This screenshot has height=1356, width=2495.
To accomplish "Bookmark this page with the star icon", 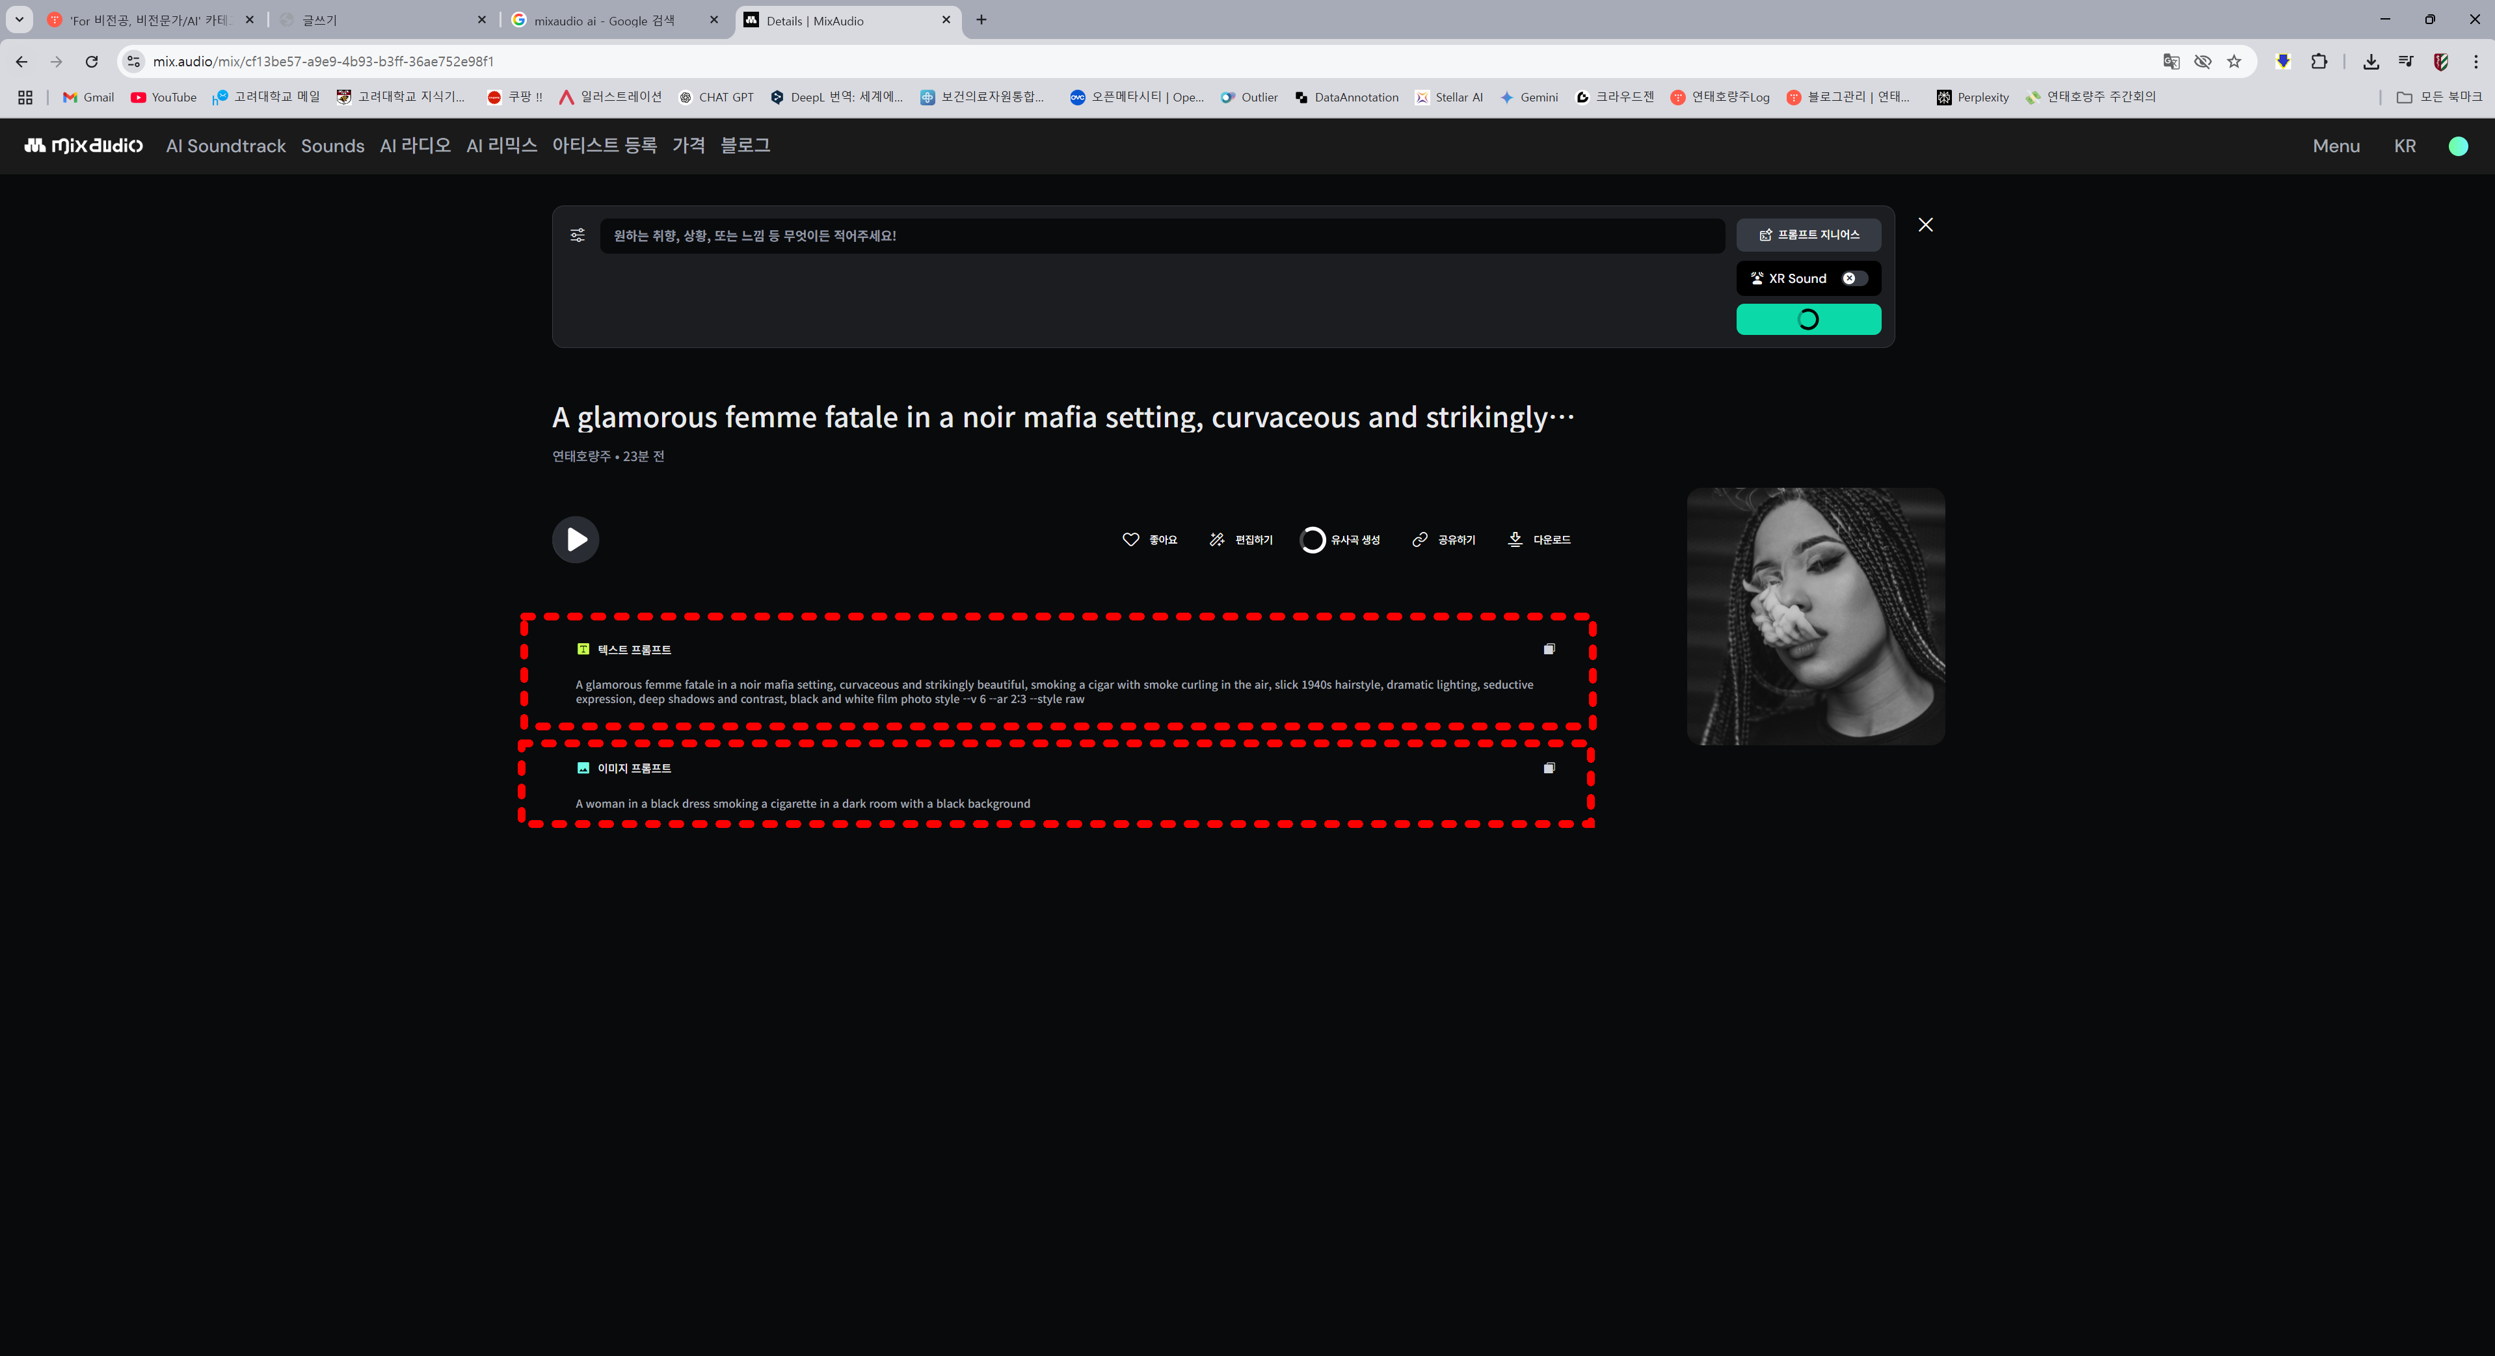I will click(x=2234, y=61).
